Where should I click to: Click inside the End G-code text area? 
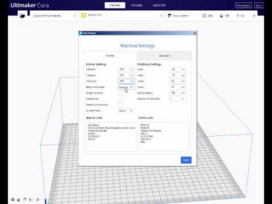tap(164, 137)
